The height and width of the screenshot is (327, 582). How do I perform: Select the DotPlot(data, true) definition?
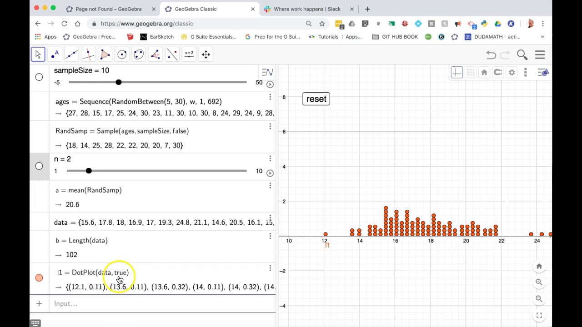tap(93, 272)
